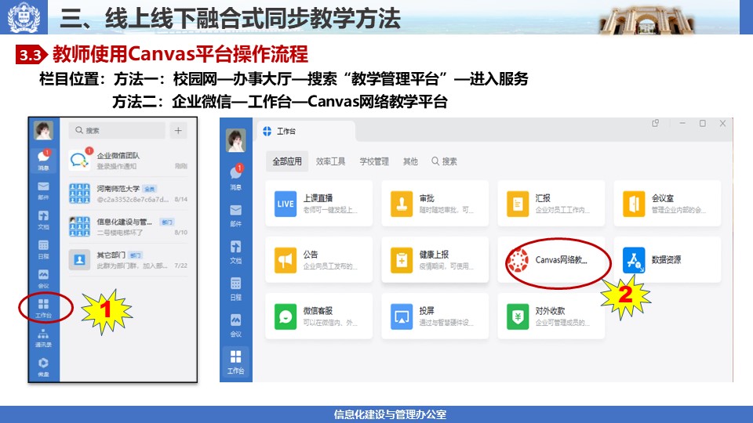Open 汇报 report app
Screen dimensions: 753x423
[551, 204]
